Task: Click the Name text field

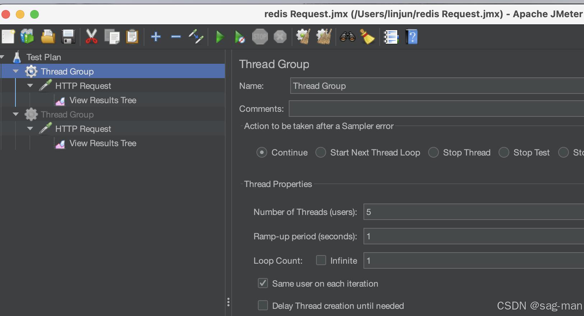Action: coord(437,86)
